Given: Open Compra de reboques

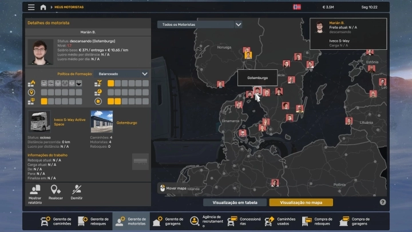Looking at the screenshot, I should tap(318, 221).
